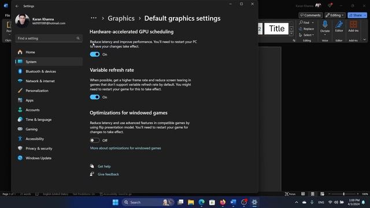Expand the Word styles gallery

[x=291, y=34]
